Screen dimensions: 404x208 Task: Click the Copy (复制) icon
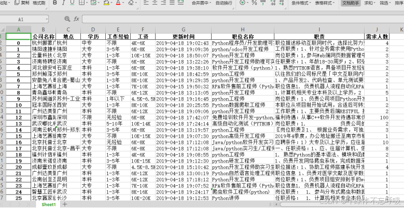click(17, 3)
